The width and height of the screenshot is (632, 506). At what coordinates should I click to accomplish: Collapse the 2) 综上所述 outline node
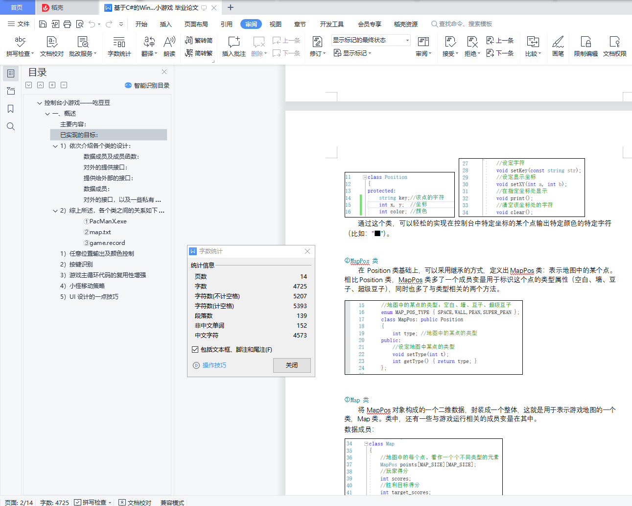[x=55, y=211]
